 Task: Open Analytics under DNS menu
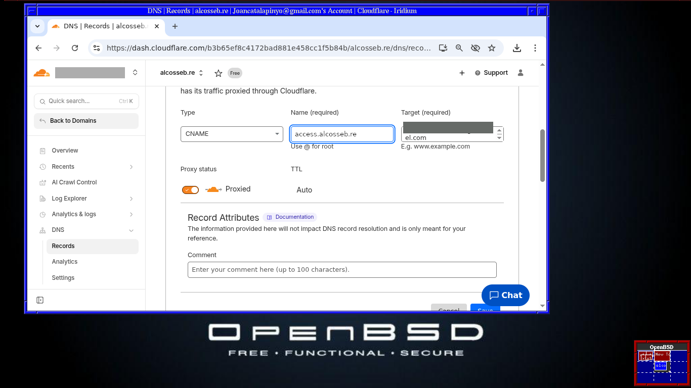tap(65, 262)
